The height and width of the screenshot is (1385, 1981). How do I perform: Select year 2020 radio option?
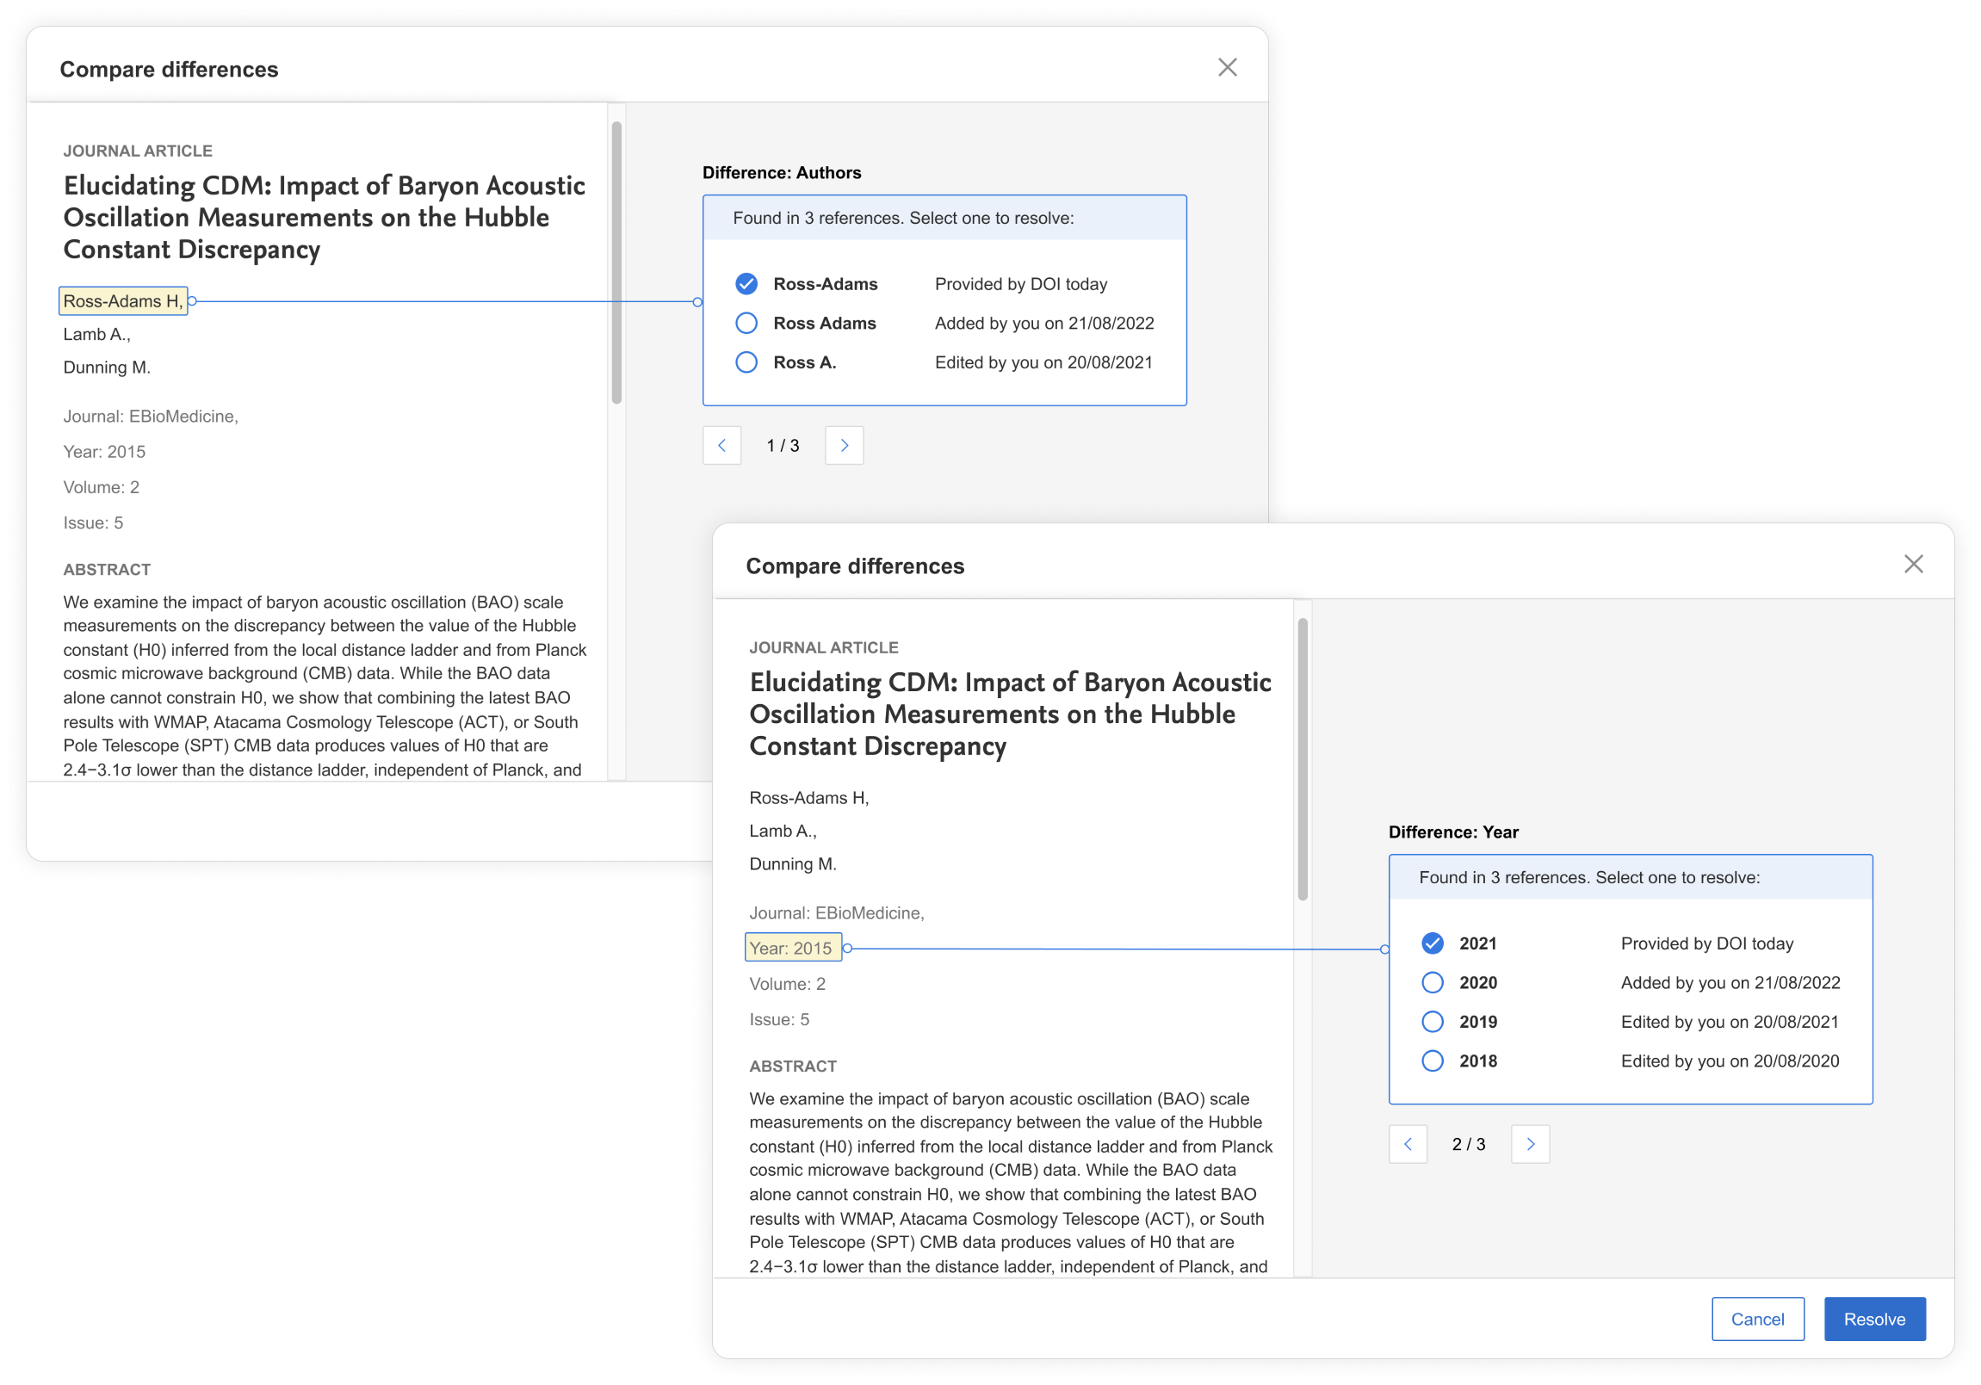1433,982
